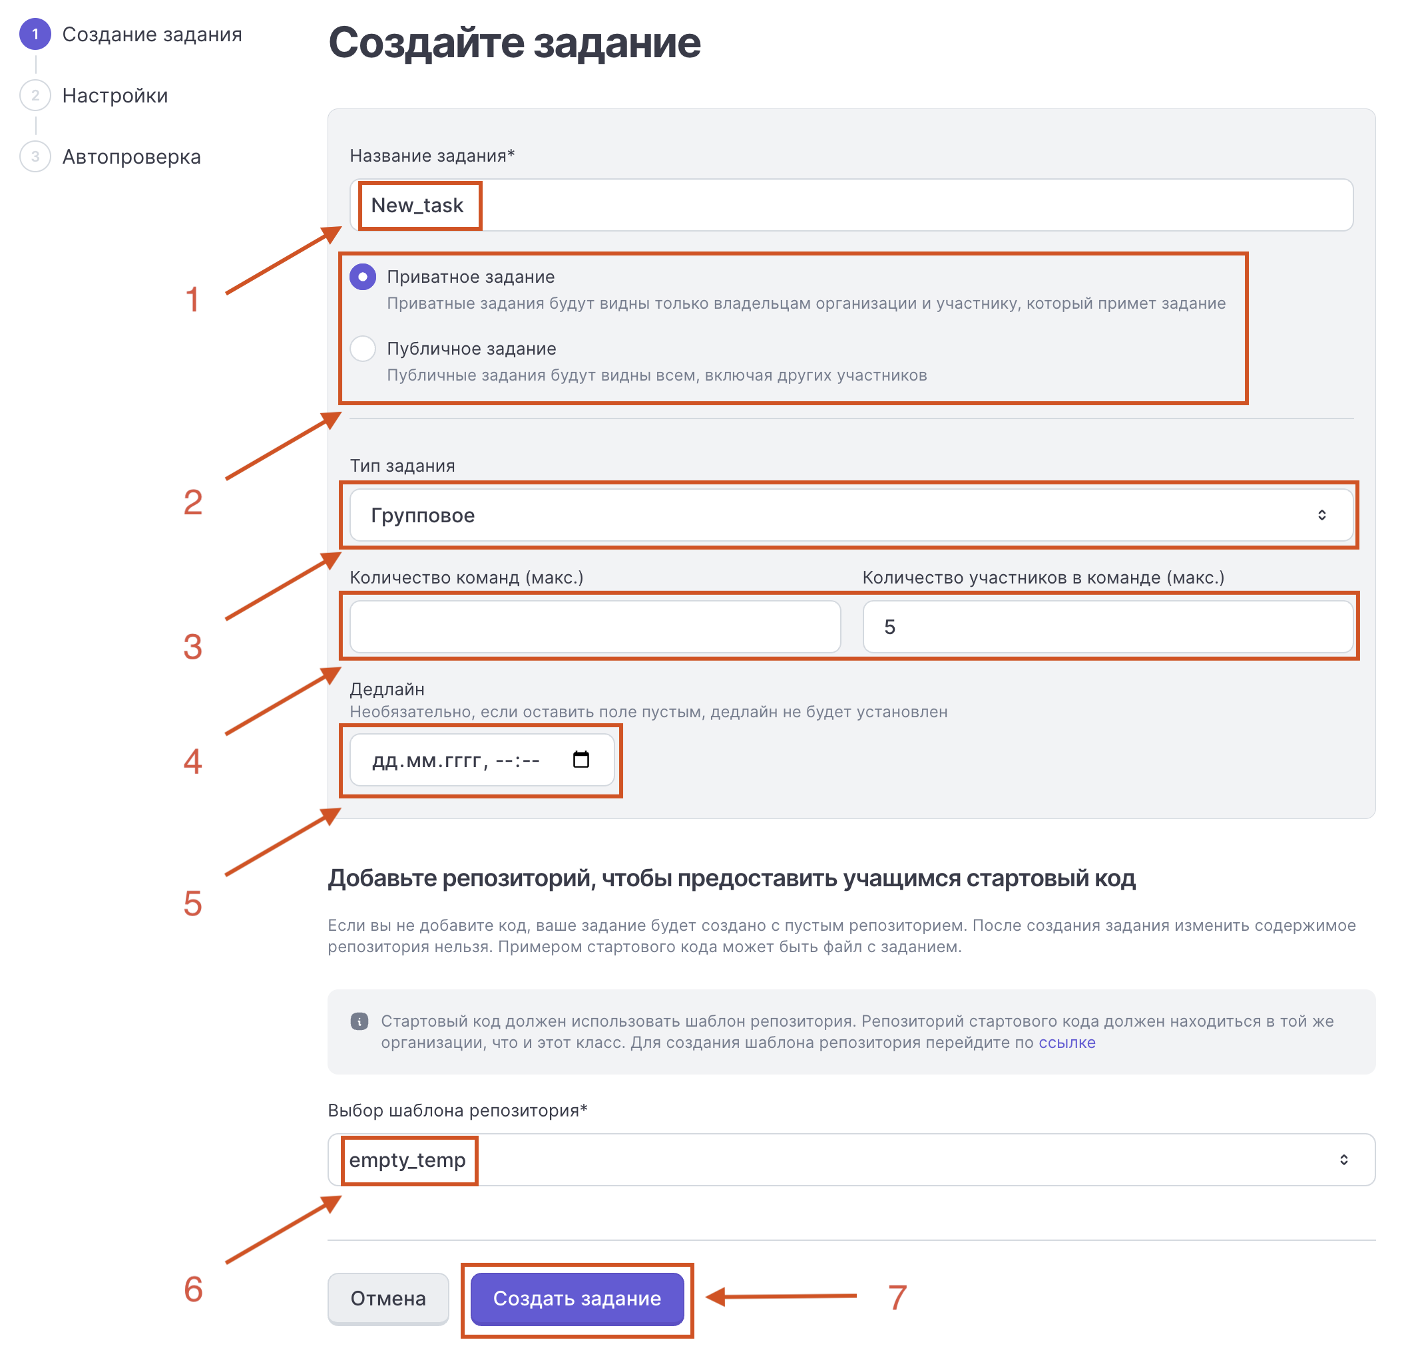Click the step 2 circle icon
Image resolution: width=1410 pixels, height=1348 pixels.
[x=35, y=96]
